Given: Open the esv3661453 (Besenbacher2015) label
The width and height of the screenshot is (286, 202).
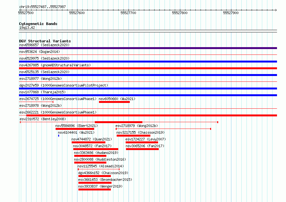Looking at the screenshot, I should pyautogui.click(x=105, y=180).
